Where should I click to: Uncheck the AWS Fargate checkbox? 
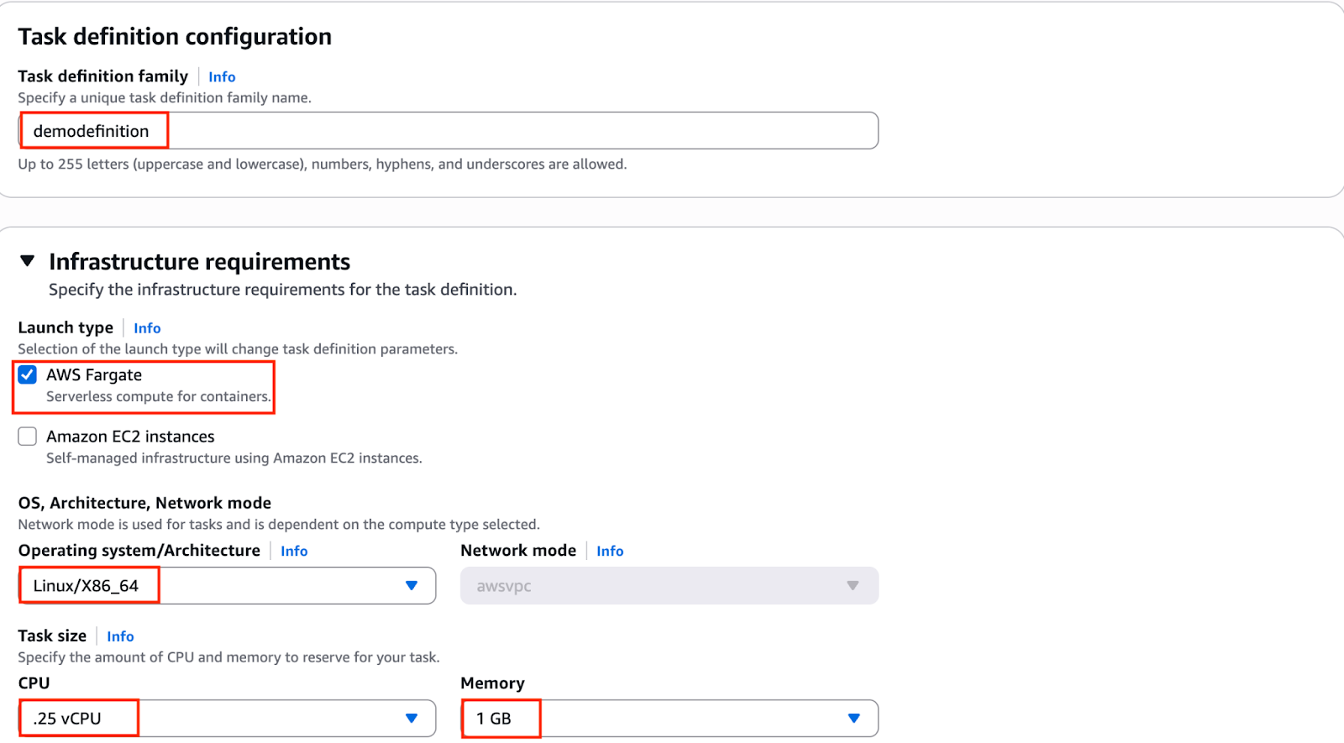coord(28,374)
